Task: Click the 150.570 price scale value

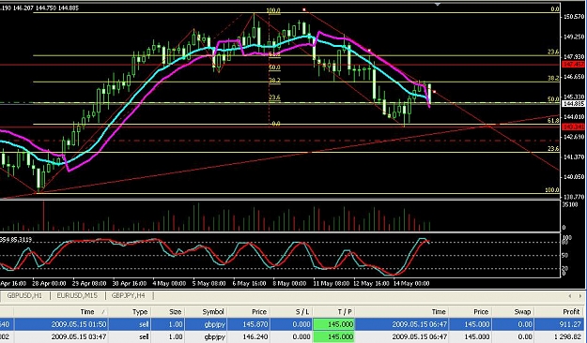Action: pyautogui.click(x=574, y=17)
